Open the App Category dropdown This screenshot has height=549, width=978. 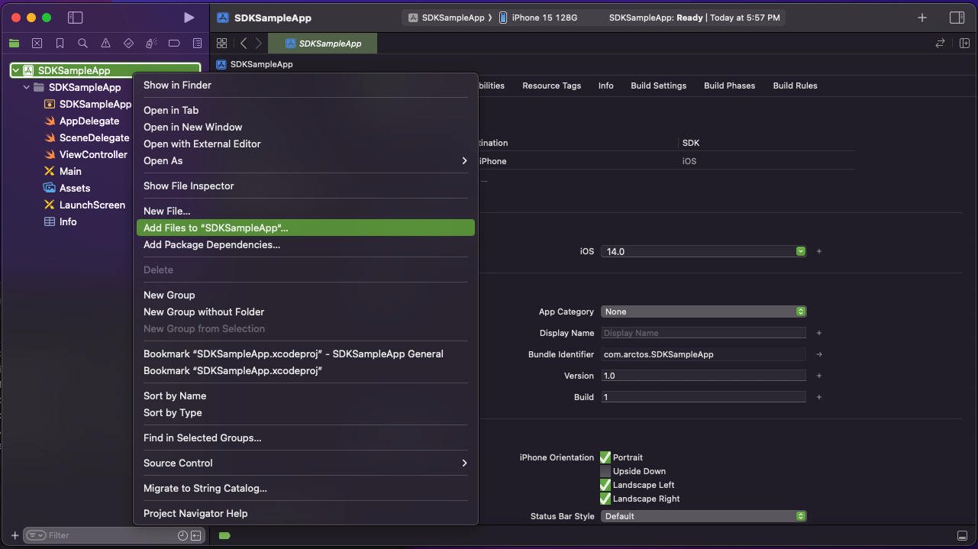703,312
